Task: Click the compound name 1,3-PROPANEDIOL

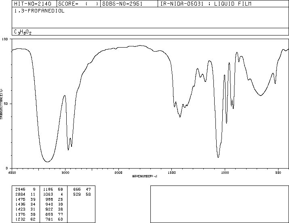Action: click(x=40, y=11)
